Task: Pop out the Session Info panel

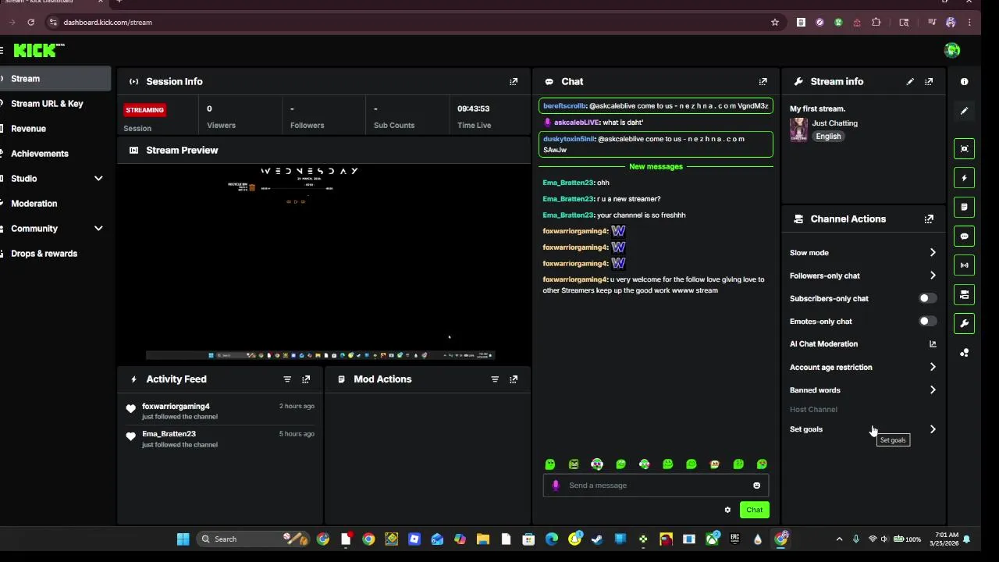Action: (514, 81)
